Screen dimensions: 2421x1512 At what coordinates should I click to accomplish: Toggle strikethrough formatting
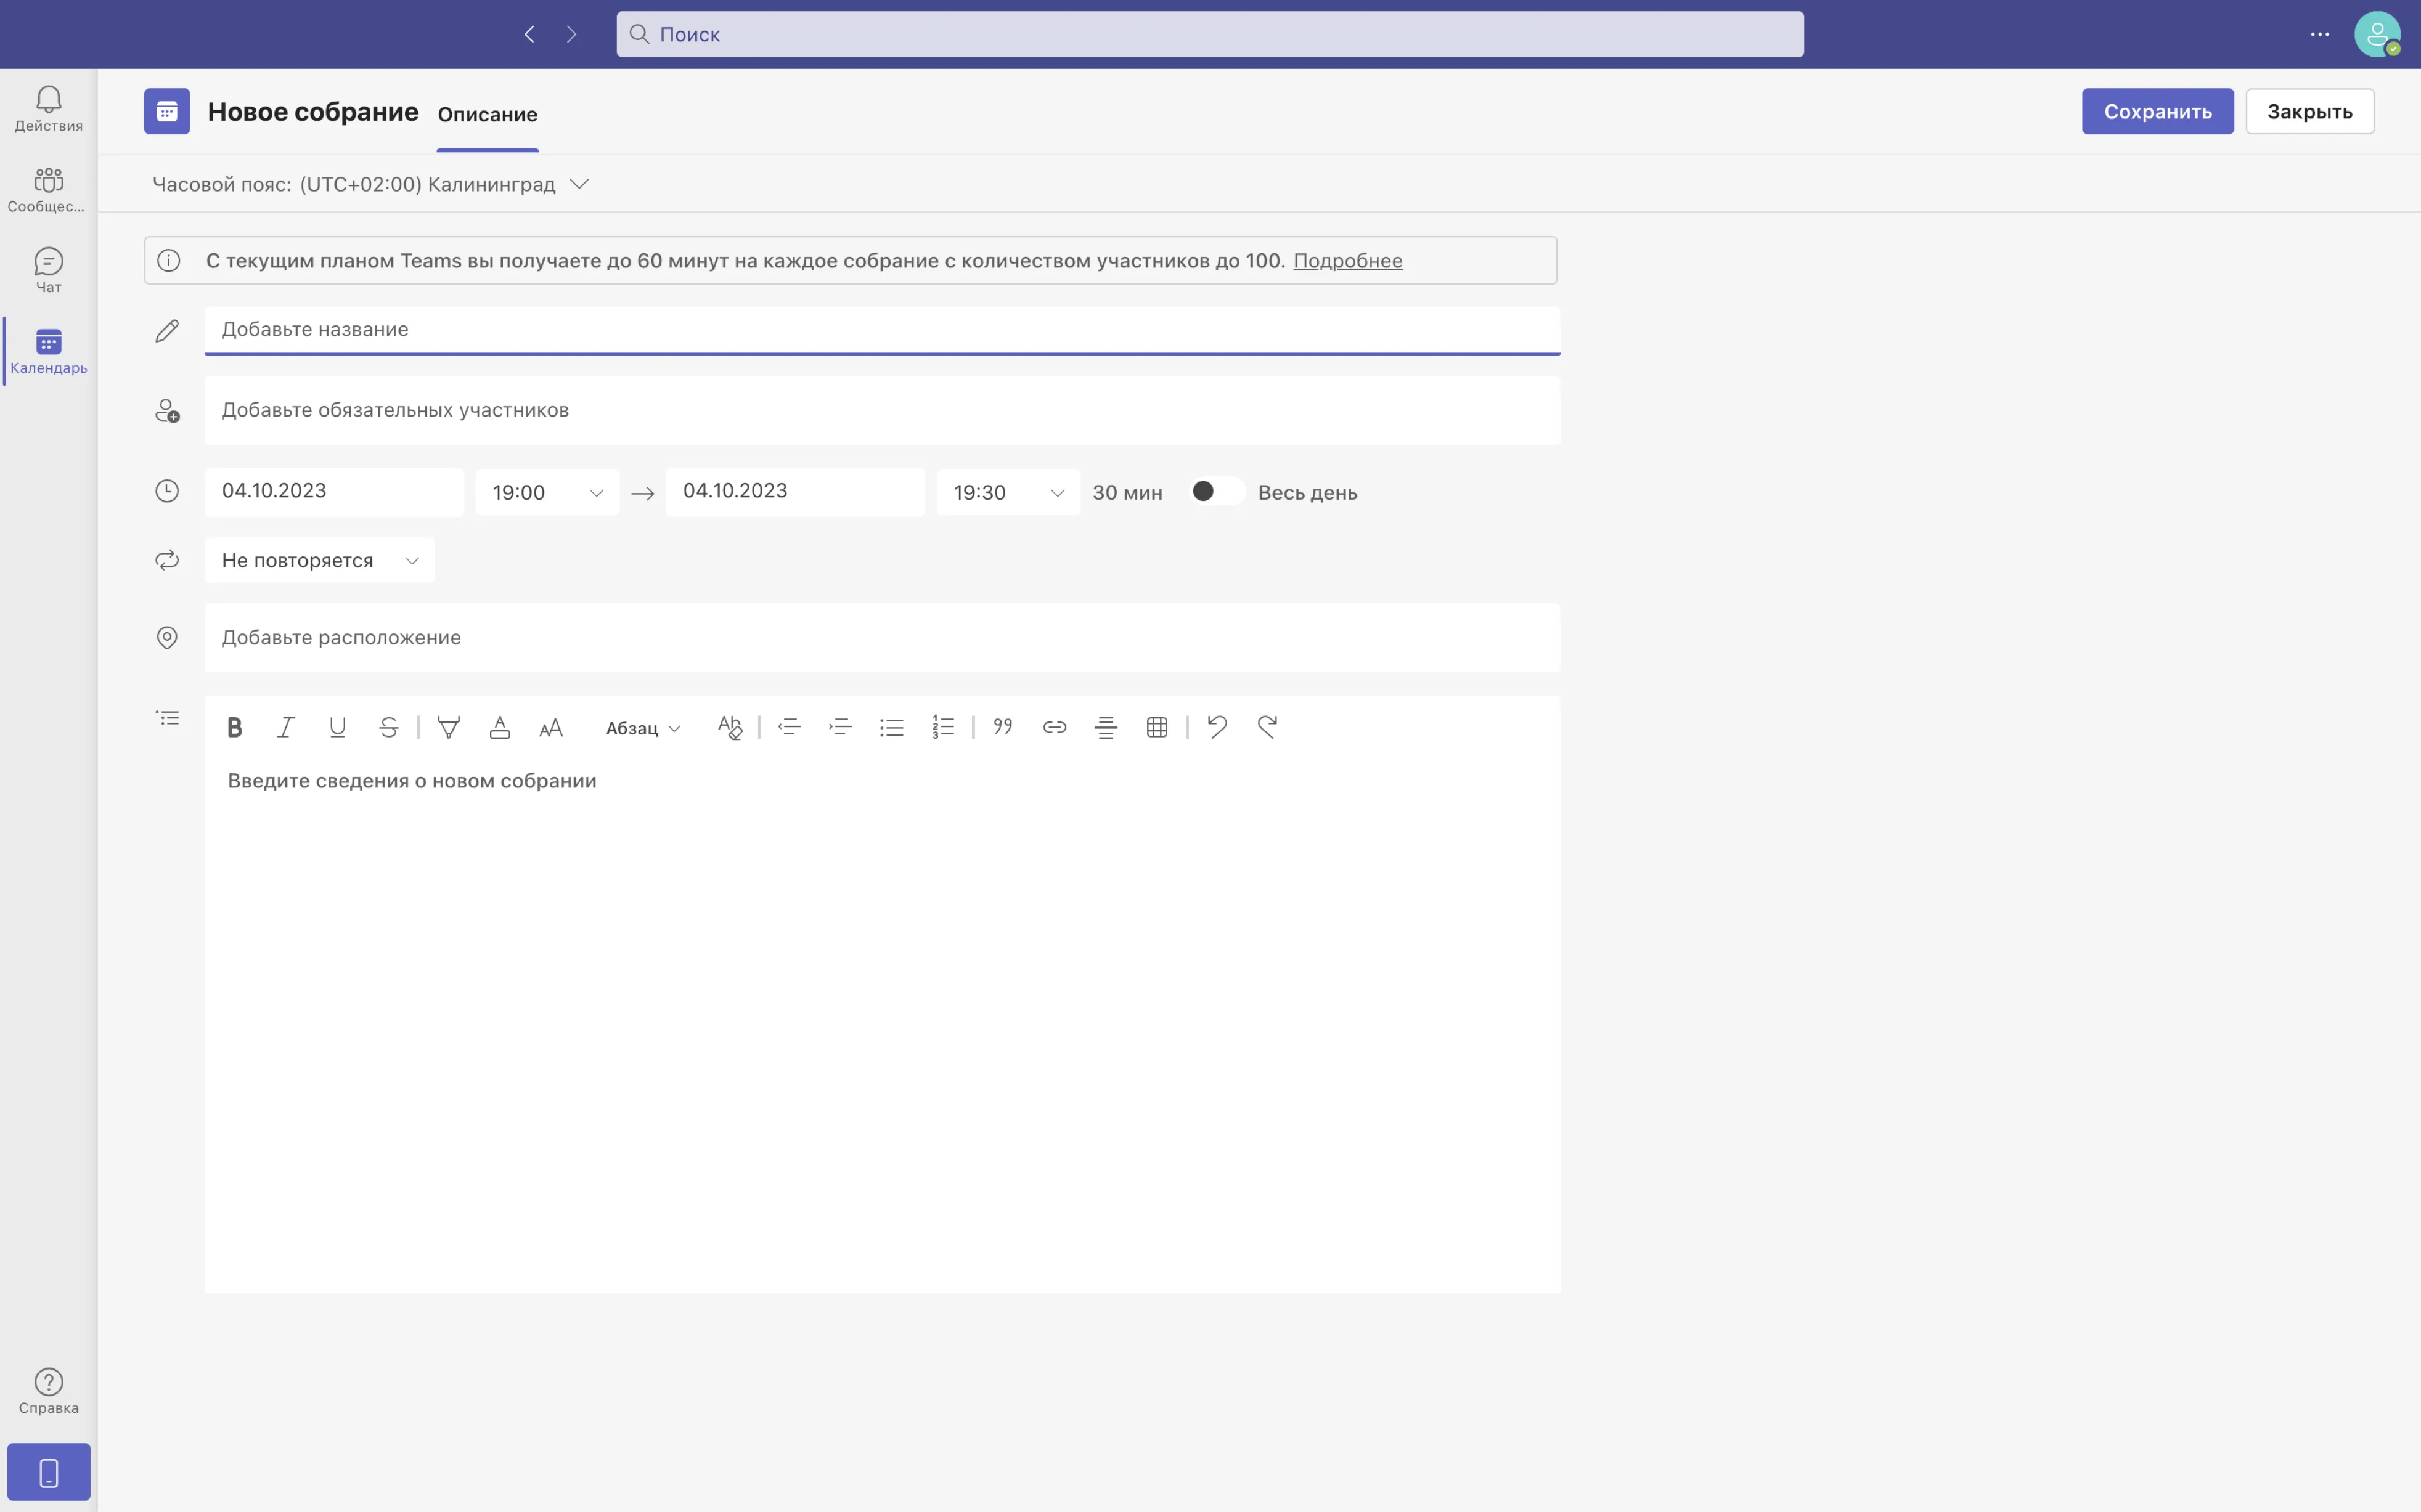[x=389, y=727]
